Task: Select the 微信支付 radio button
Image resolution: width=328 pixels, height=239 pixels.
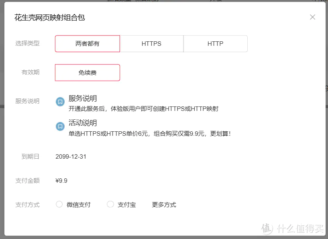Action: 59,204
